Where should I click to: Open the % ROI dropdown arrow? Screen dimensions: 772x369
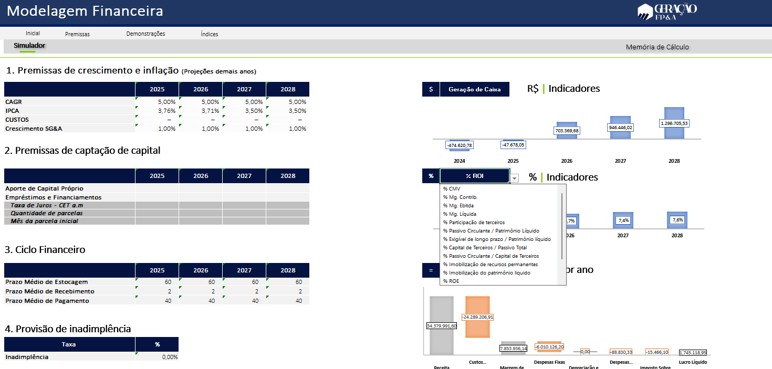coord(515,178)
